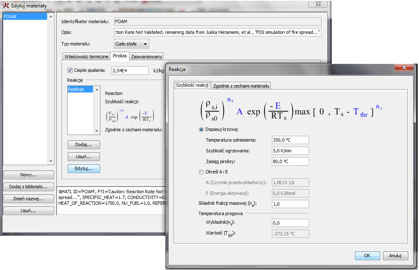
Task: Click the Wykładnik exponent field
Action: [290, 223]
